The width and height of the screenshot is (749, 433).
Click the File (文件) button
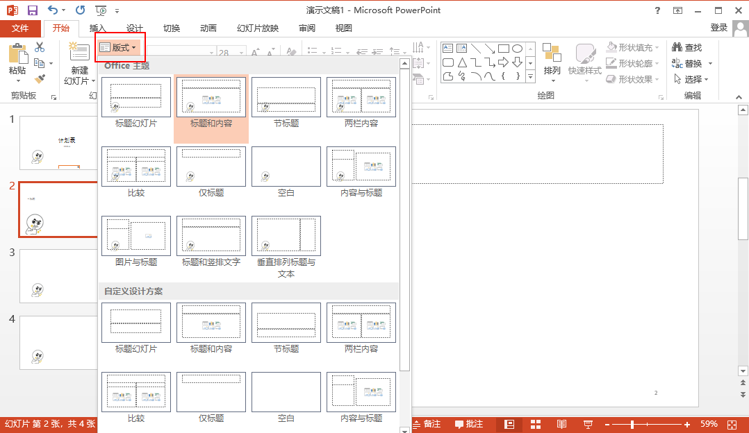pyautogui.click(x=20, y=28)
